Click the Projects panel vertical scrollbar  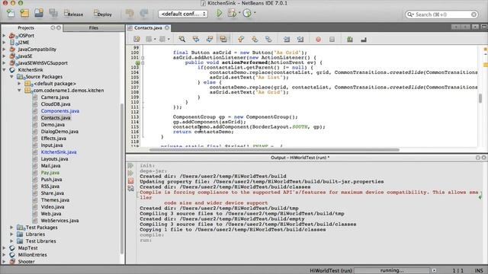click(x=122, y=179)
